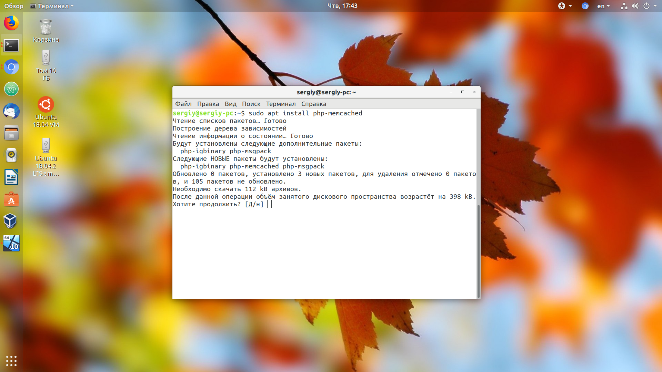
Task: Minimize the terminal window
Action: pos(451,92)
